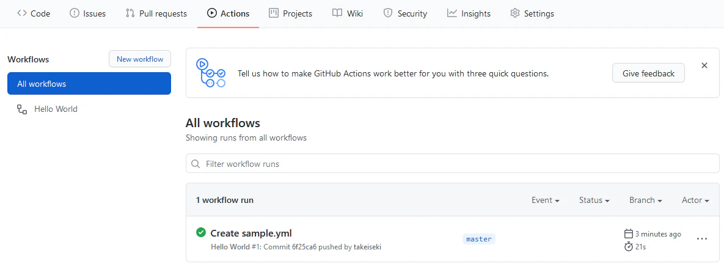Click the calendar icon beside 3 minutes ago
Screen dimensions: 724x272
pos(628,233)
